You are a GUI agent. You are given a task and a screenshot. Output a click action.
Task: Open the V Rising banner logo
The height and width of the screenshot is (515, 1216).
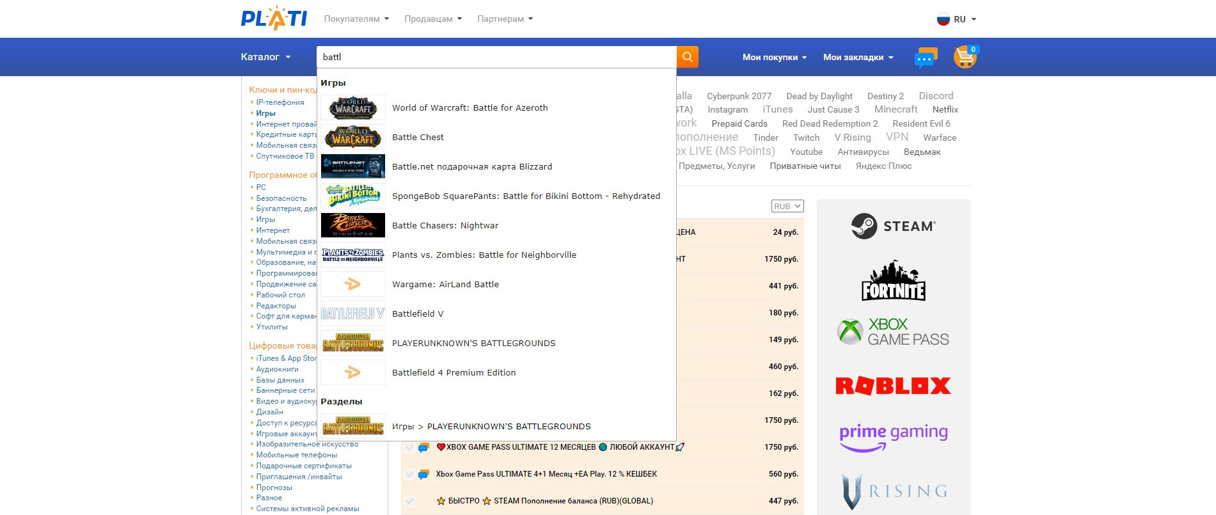pyautogui.click(x=894, y=491)
